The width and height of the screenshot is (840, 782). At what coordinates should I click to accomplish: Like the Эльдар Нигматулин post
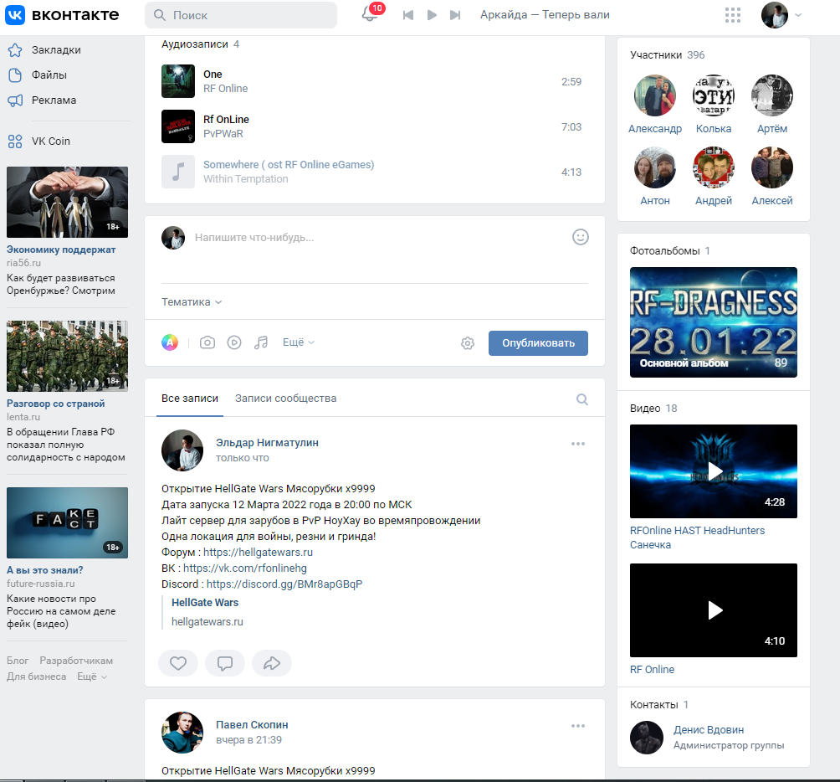(178, 664)
